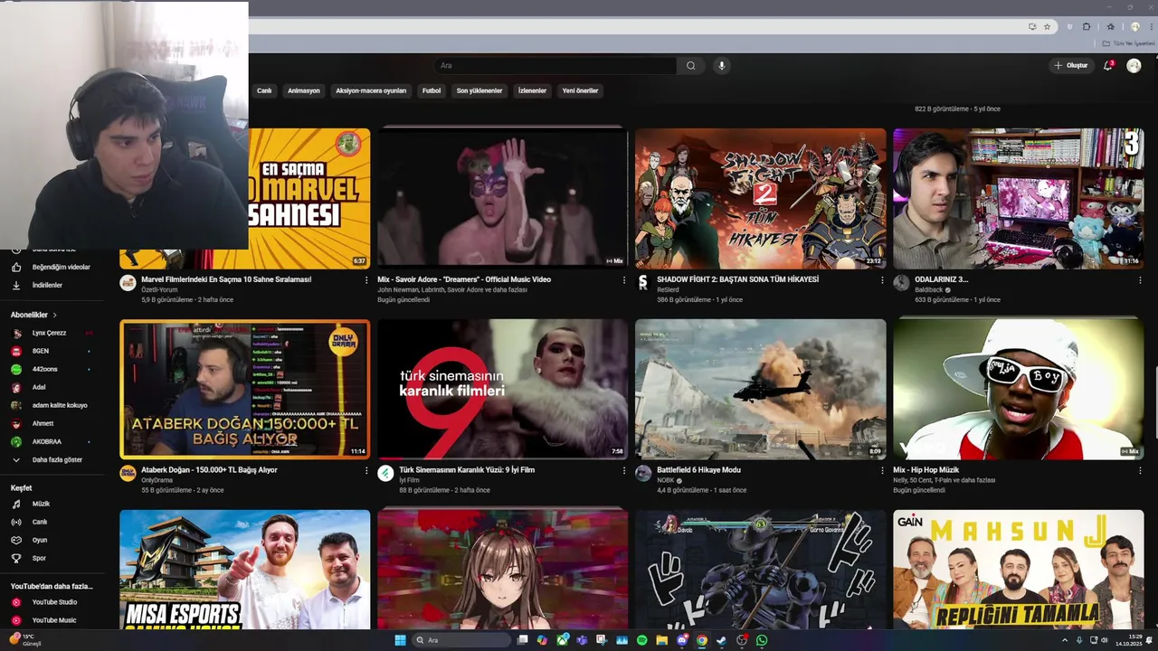Open more options for Shadow Fight 2 video
This screenshot has width=1158, height=651.
coord(882,280)
